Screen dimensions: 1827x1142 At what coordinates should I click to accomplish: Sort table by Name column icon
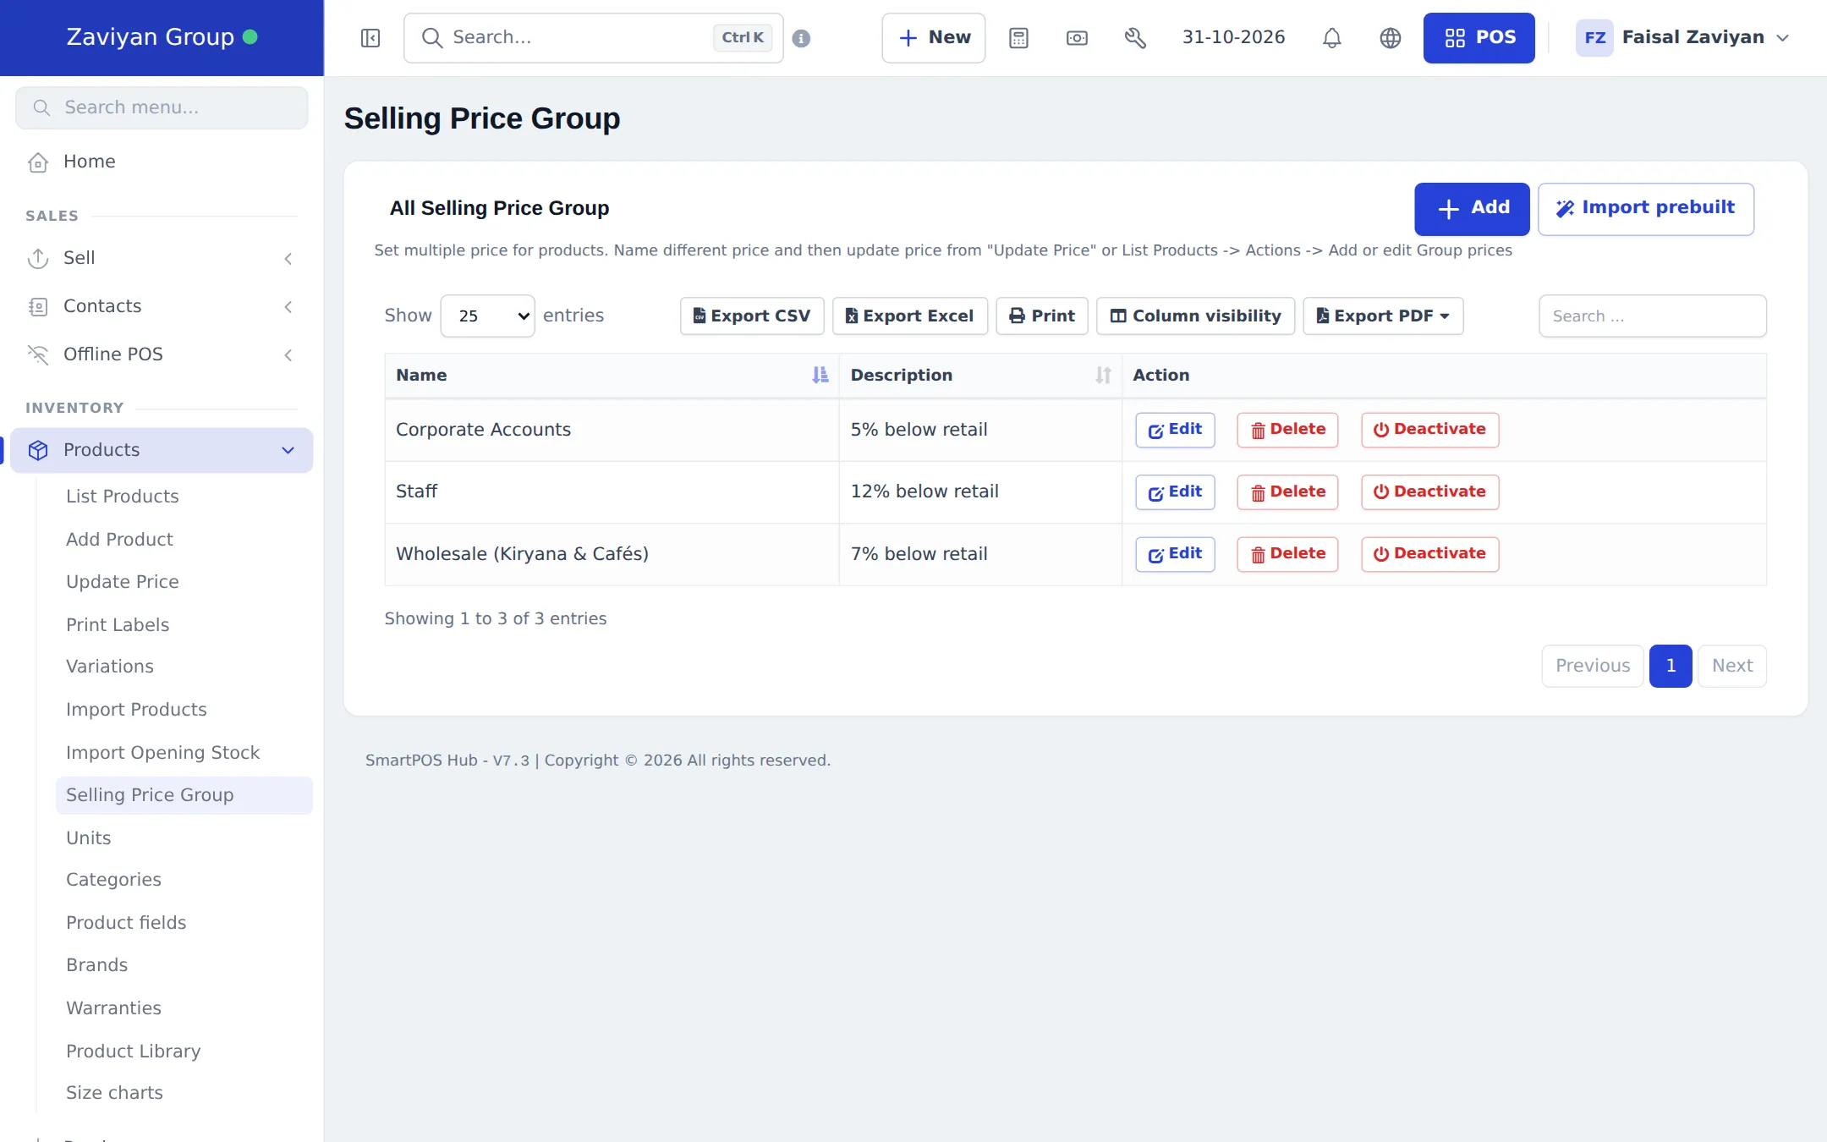click(x=820, y=376)
